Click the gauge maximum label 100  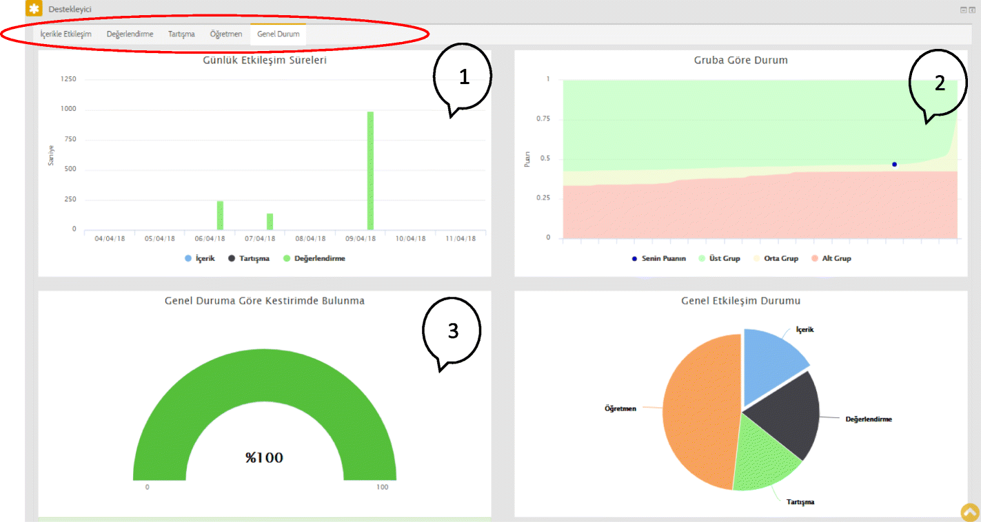coord(383,487)
